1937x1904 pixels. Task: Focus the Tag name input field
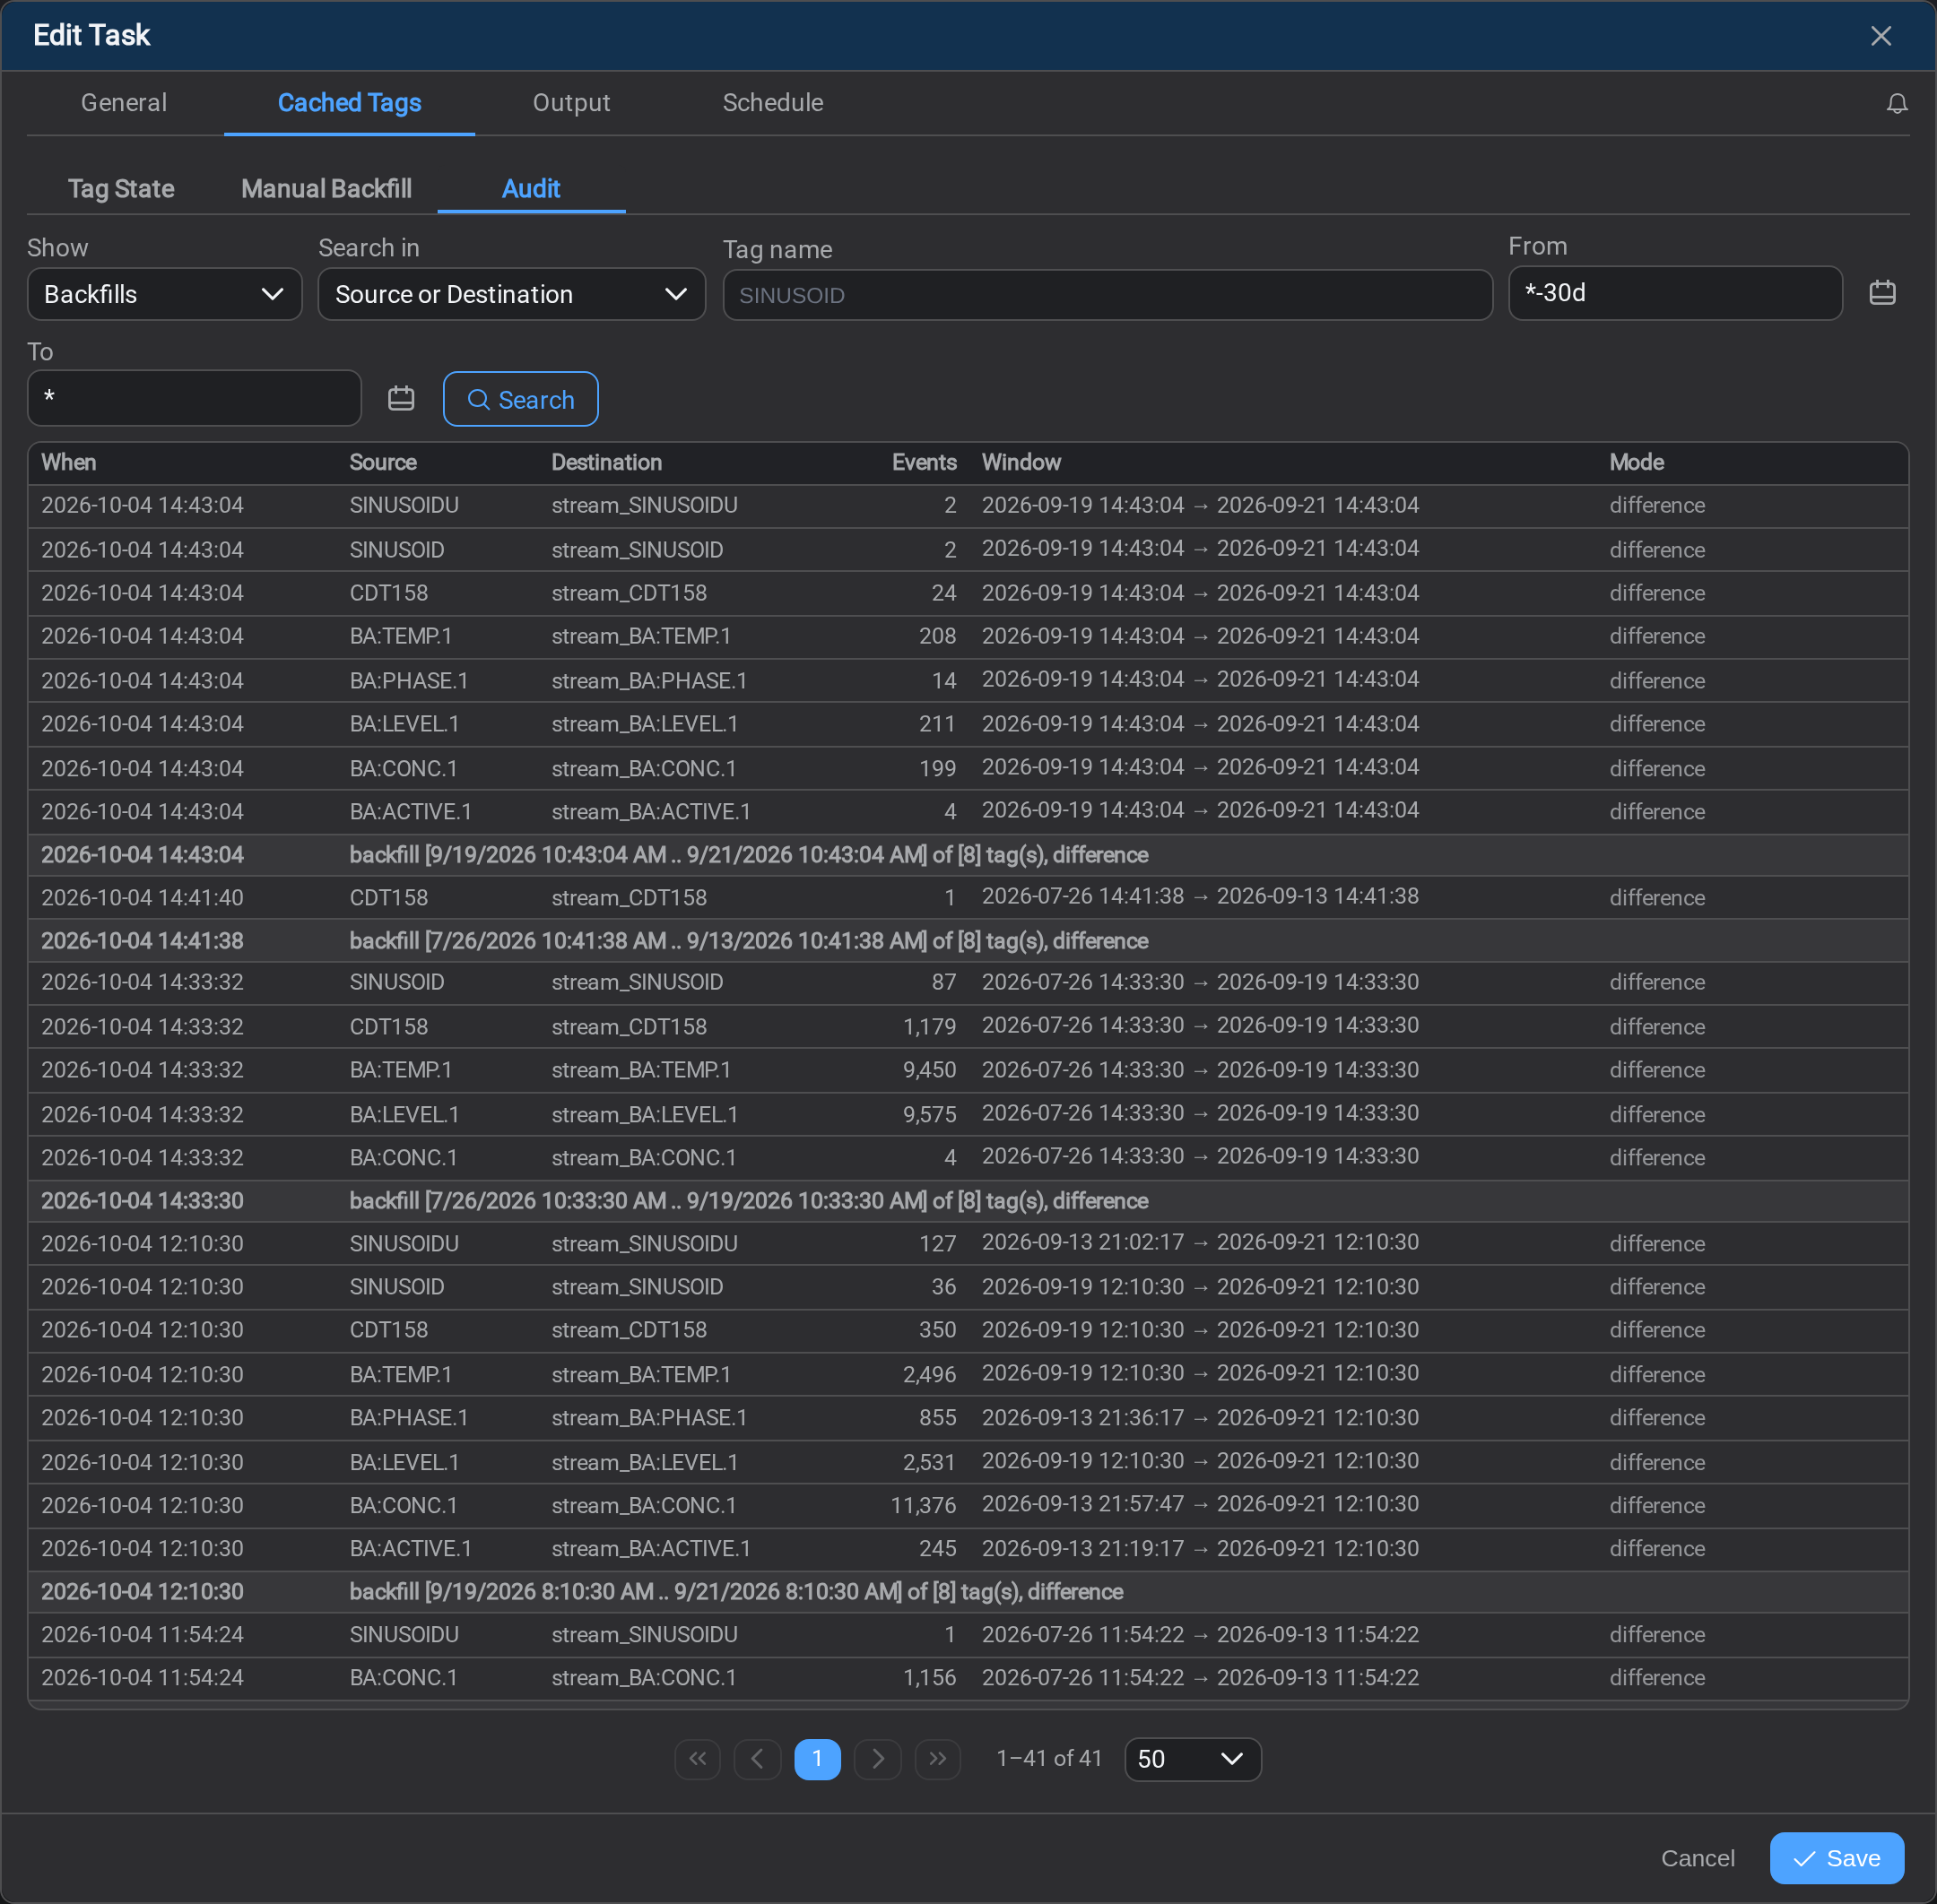coord(1107,295)
